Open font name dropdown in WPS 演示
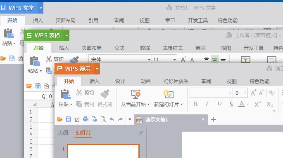The height and width of the screenshot is (158, 283). [x=230, y=93]
